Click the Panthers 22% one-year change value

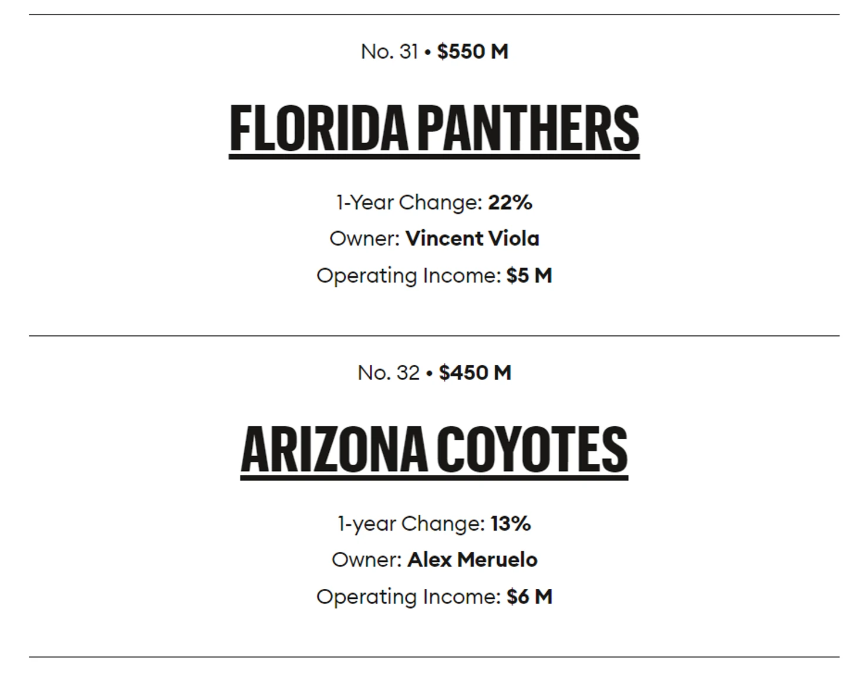point(510,203)
